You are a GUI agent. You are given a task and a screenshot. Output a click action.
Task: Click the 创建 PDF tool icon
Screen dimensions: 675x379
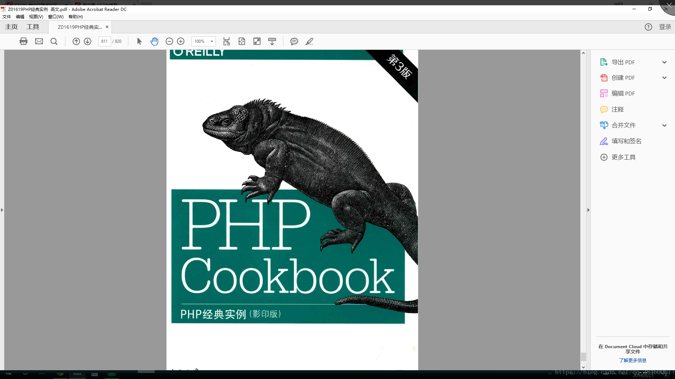click(604, 78)
